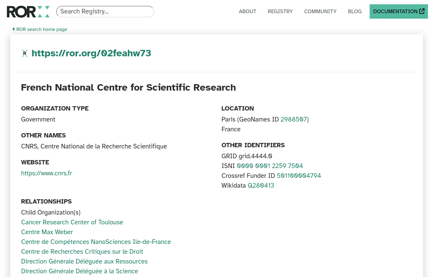
Task: Click the ORGANIZATION TYPE heading
Action: pos(55,108)
